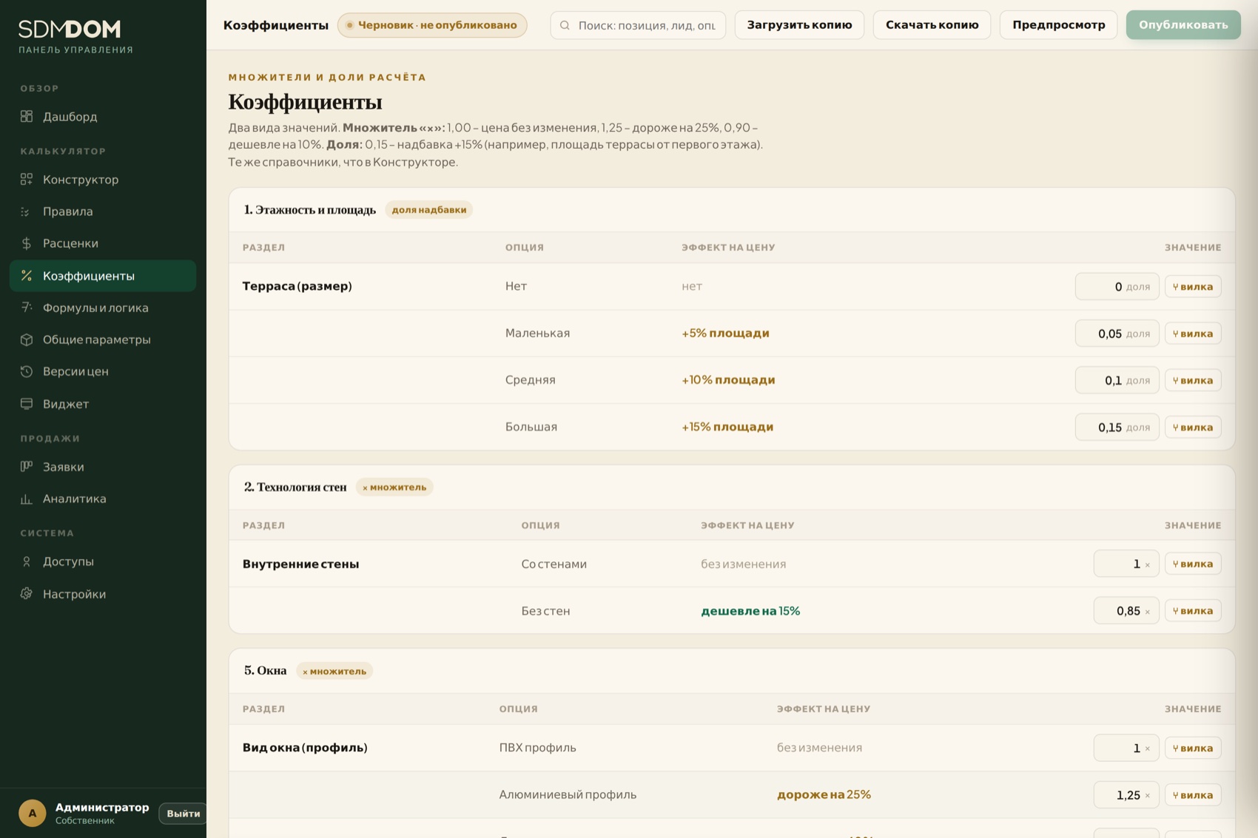Image resolution: width=1258 pixels, height=838 pixels.
Task: Click вилка button for Большая row
Action: pos(1193,427)
